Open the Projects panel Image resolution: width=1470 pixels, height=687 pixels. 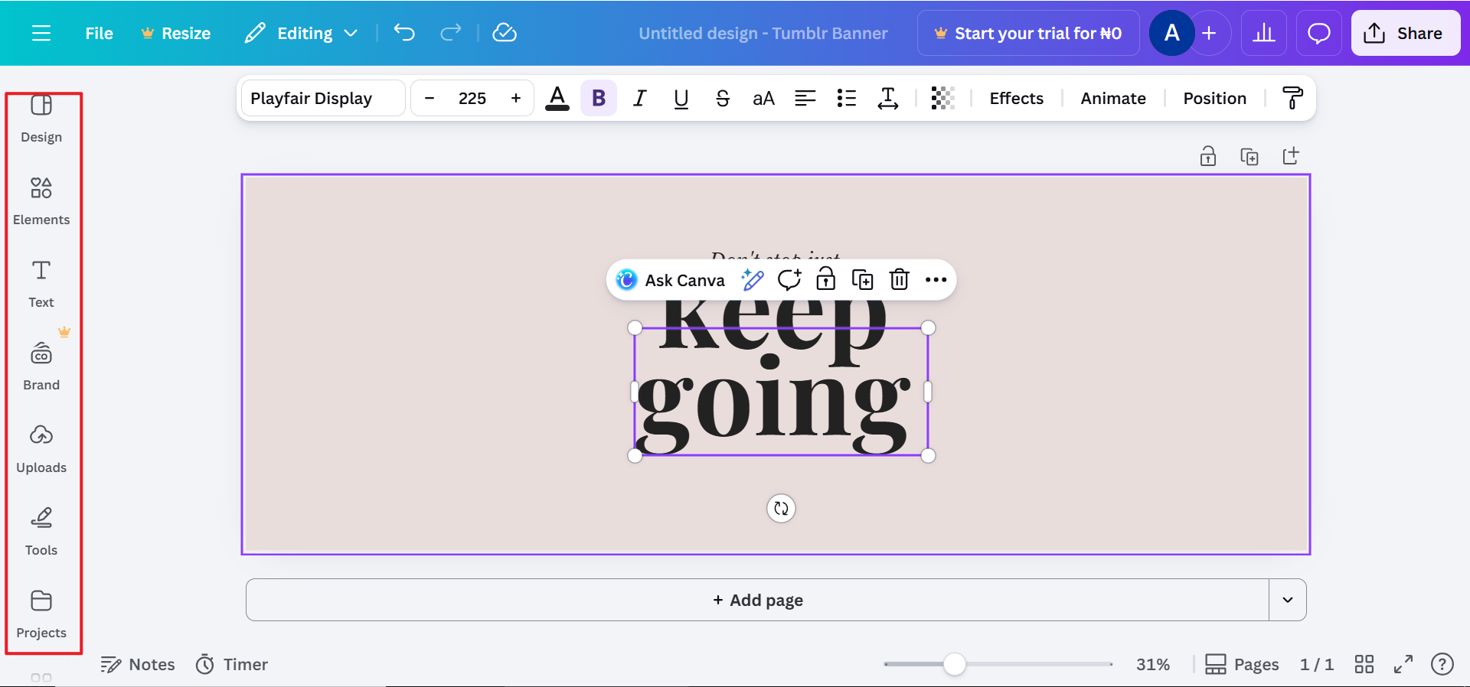click(41, 615)
